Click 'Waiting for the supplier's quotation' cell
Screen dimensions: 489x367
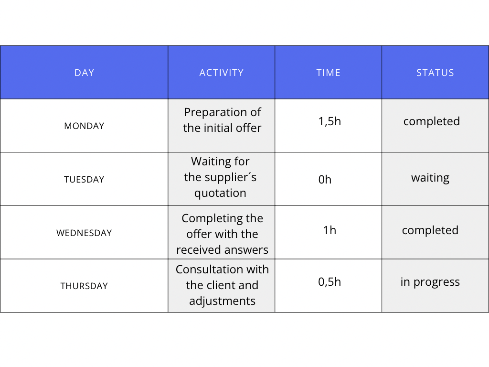tap(221, 177)
